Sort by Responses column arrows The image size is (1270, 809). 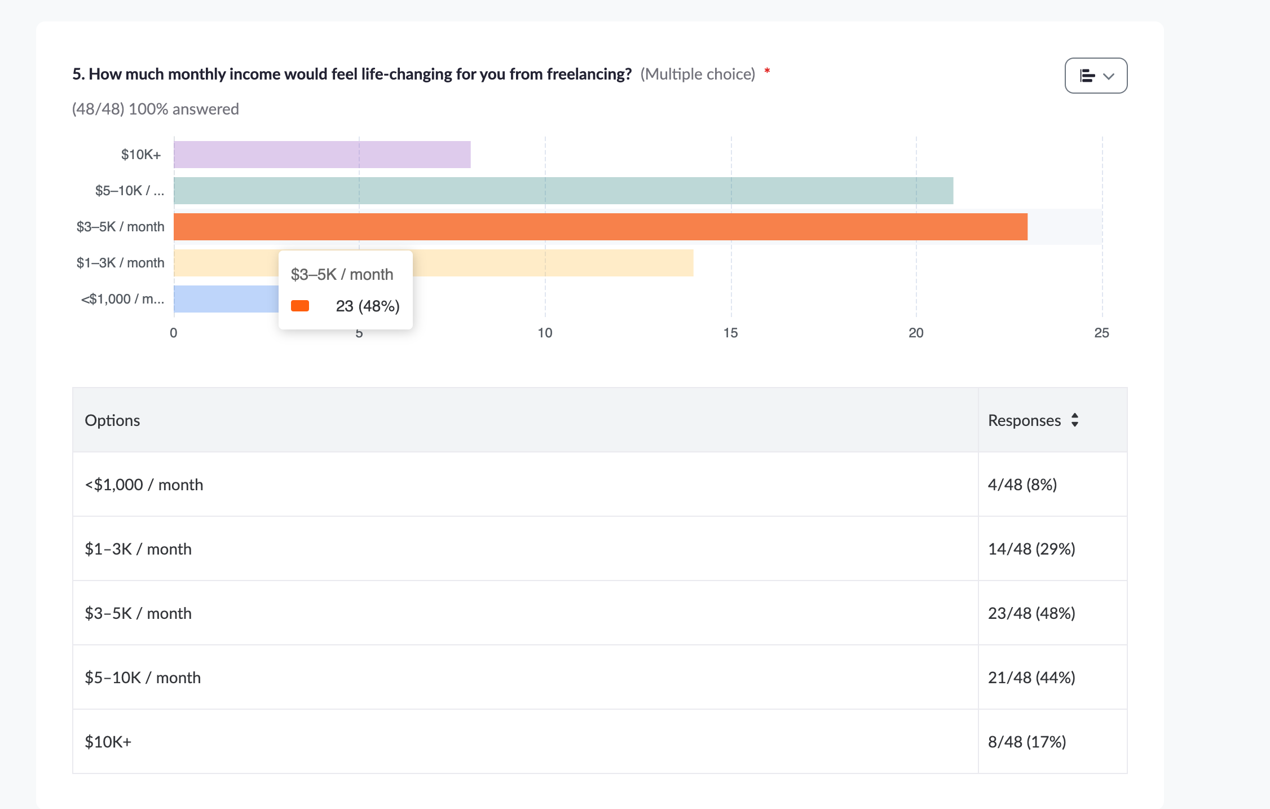pyautogui.click(x=1075, y=420)
